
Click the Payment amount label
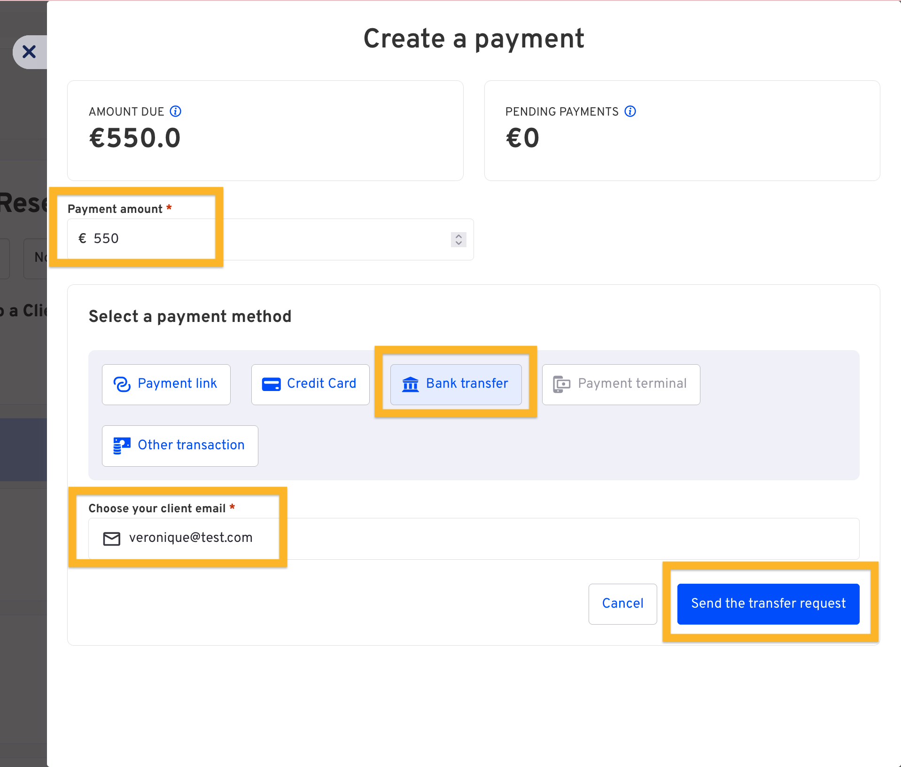(x=115, y=209)
